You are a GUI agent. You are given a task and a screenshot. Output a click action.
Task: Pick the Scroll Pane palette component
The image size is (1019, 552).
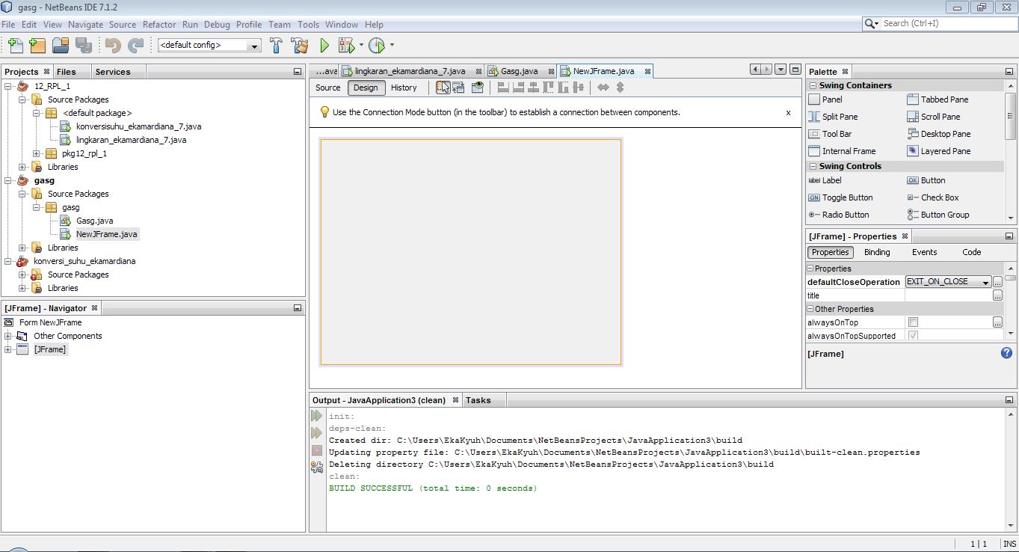(934, 117)
